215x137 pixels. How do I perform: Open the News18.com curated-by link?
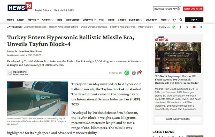[36, 51]
